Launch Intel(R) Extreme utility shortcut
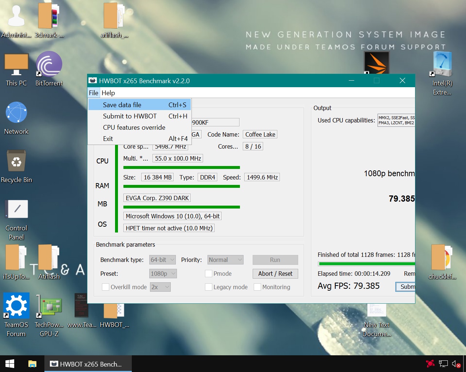The width and height of the screenshot is (466, 372). coord(442,73)
